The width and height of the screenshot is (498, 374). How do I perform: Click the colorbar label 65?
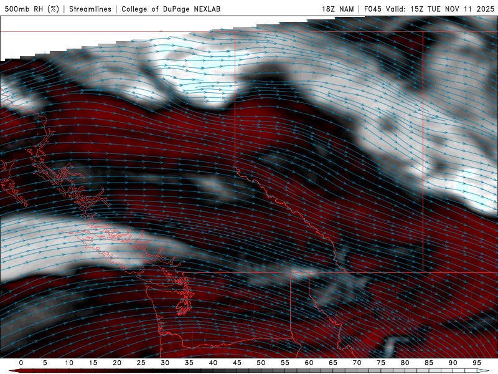333,363
